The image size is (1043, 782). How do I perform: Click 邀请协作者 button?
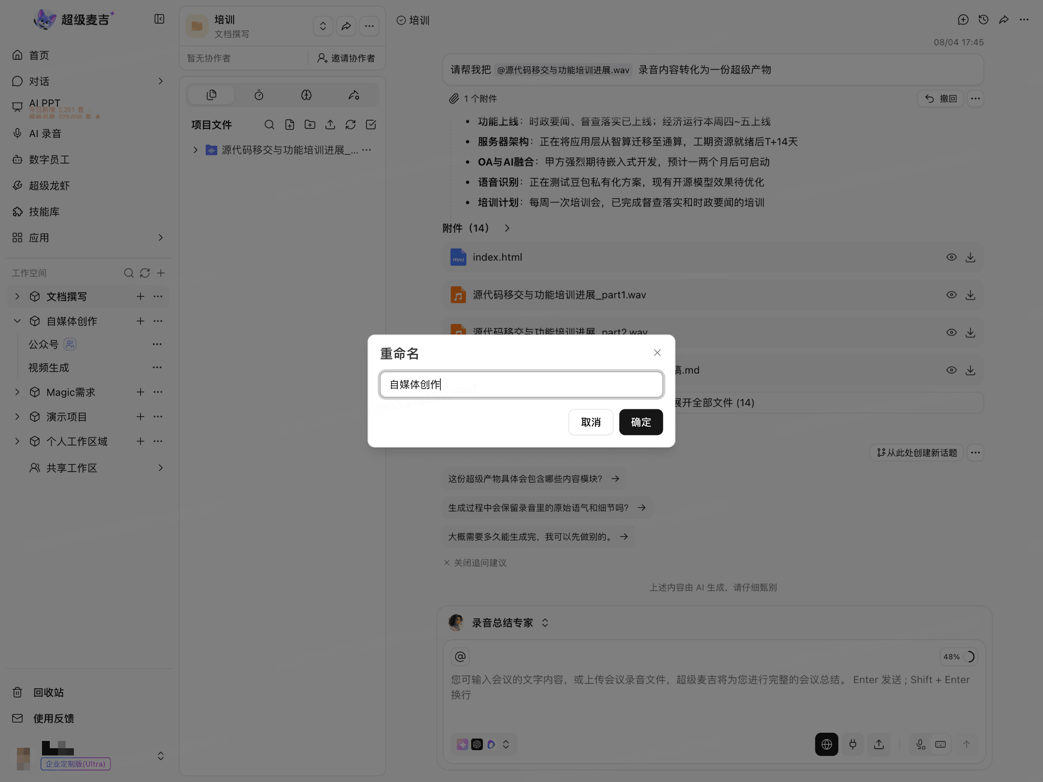pyautogui.click(x=346, y=58)
